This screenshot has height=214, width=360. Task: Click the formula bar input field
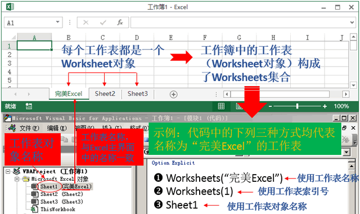coord(240,23)
